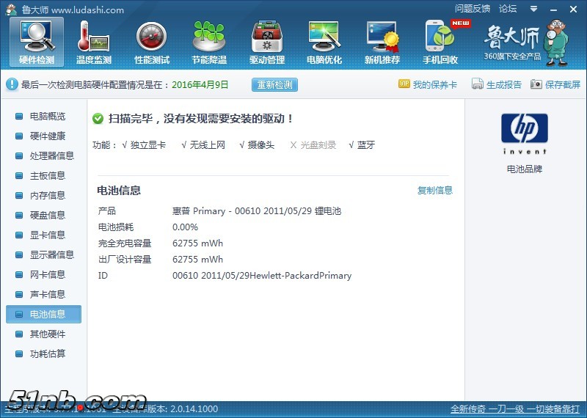The width and height of the screenshot is (587, 418).
Task: Open the 性能测试 performance test icon
Action: click(152, 42)
